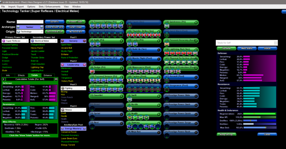286x149 pixels.
Task: Click the Energy Mastery left arrow icon
Action: coord(63,129)
